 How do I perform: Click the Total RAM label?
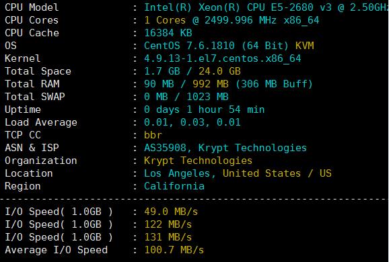[x=32, y=84]
